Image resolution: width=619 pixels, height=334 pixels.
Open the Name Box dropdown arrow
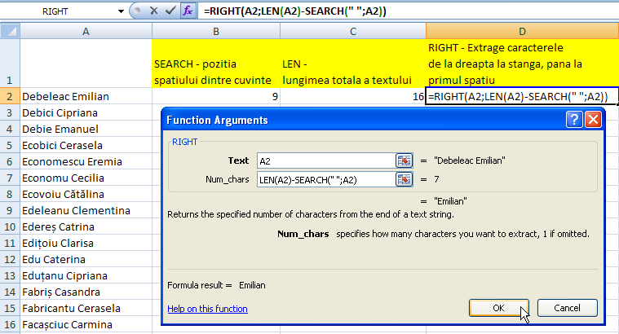point(121,11)
